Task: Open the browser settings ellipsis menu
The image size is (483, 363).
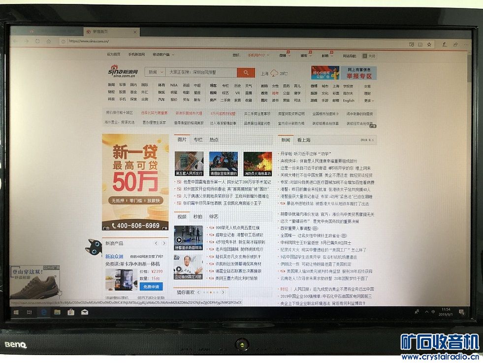Action: tap(466, 45)
